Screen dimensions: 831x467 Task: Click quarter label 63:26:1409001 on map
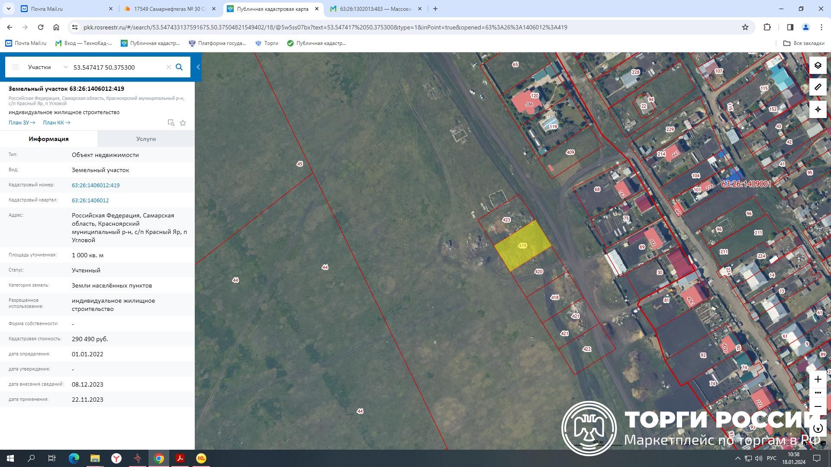[x=746, y=184]
